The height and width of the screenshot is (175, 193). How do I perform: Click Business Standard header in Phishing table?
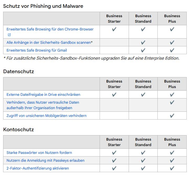(x=143, y=19)
